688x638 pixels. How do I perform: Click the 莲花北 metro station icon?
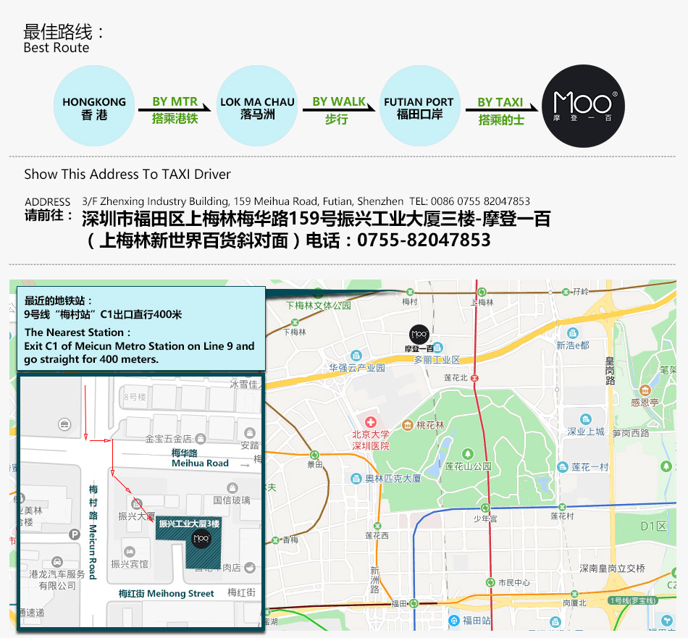pos(474,378)
